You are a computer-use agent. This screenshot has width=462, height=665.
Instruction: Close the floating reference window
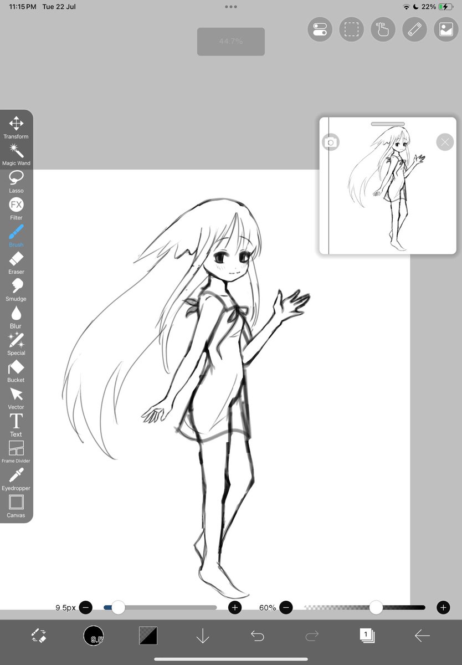(445, 142)
